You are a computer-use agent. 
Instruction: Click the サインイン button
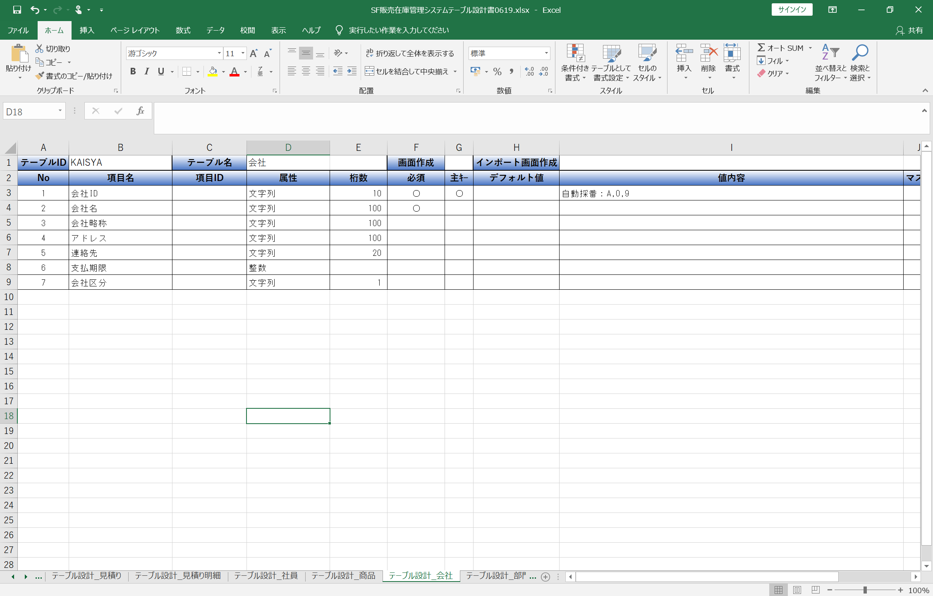792,10
